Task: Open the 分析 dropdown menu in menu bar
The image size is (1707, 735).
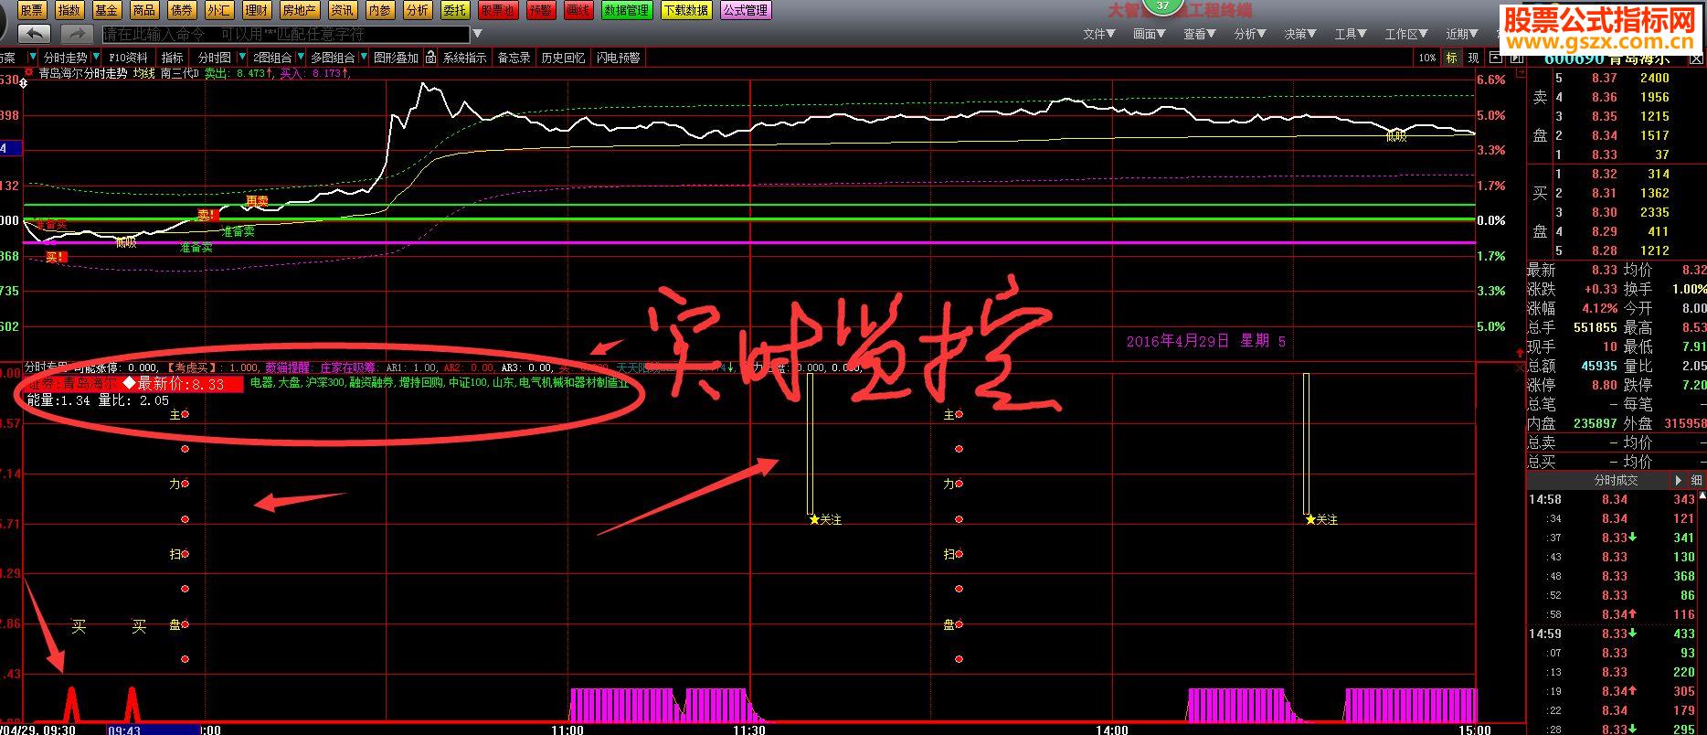Action: [1249, 34]
